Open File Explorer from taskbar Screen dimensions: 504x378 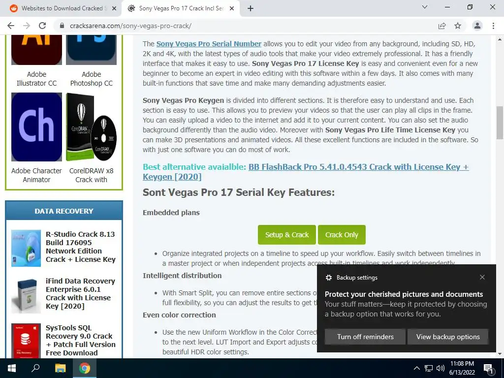pos(60,368)
